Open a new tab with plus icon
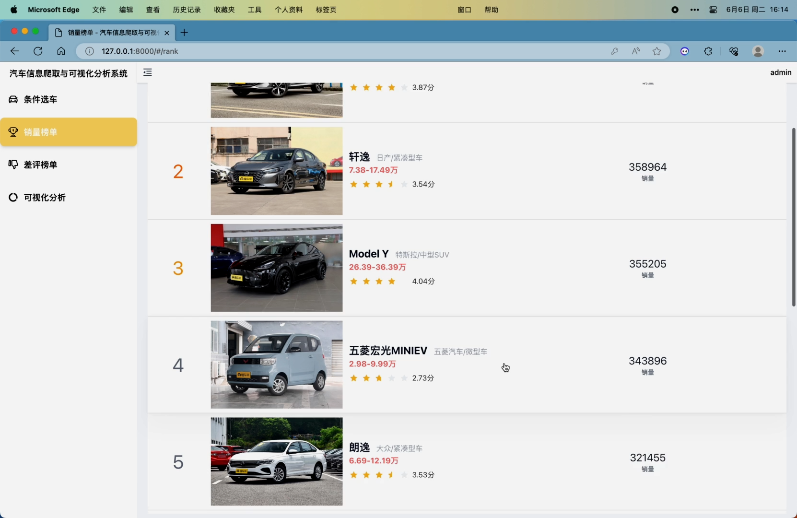Viewport: 797px width, 518px height. (x=184, y=33)
